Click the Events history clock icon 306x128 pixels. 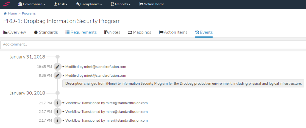pyautogui.click(x=197, y=32)
